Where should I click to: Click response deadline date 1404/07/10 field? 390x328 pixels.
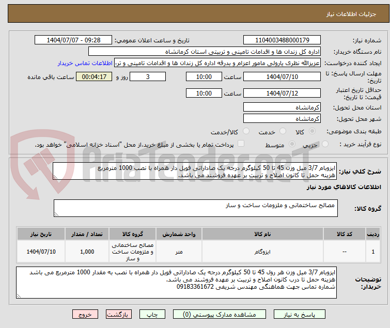[x=282, y=76]
